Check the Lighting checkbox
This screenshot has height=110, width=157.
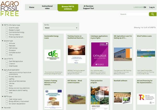[7, 79]
